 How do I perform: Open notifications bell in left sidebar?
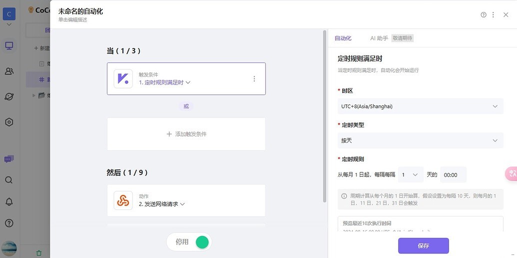pyautogui.click(x=9, y=201)
